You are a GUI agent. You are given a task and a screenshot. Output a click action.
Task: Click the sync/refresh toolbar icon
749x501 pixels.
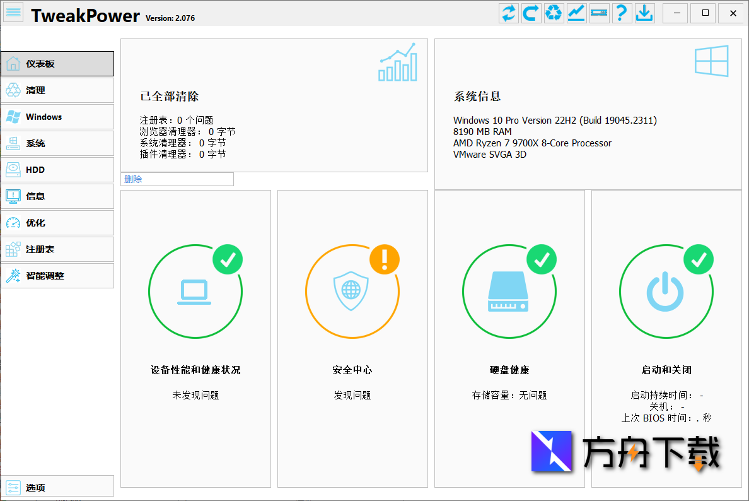coord(508,13)
